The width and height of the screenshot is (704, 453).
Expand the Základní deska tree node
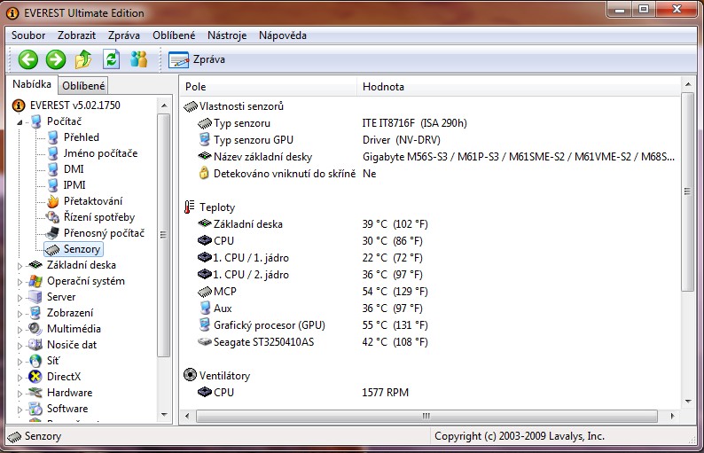pyautogui.click(x=20, y=266)
